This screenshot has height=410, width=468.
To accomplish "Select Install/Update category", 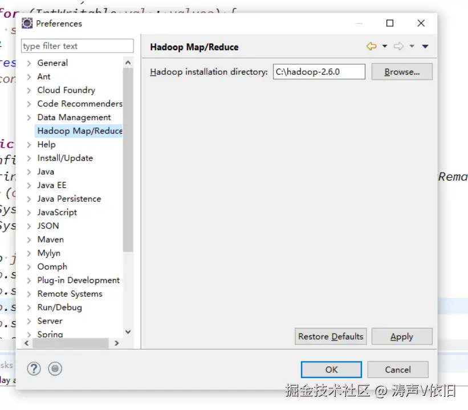I will coord(65,158).
